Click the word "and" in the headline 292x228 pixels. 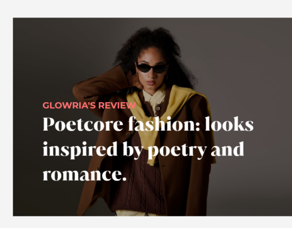coord(227,149)
